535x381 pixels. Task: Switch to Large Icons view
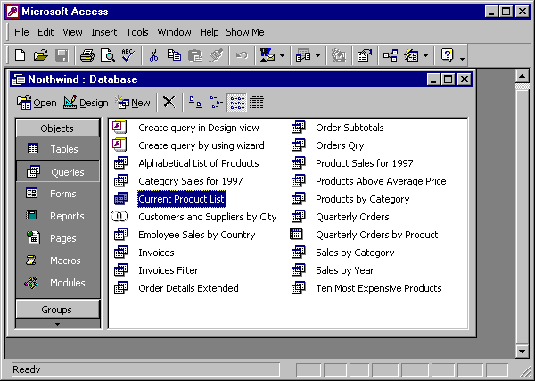point(194,102)
